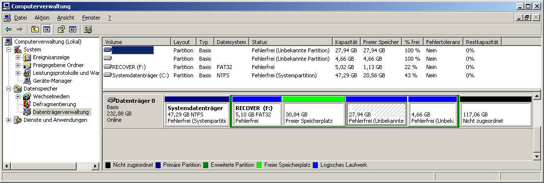Sort by the Dateisystem column header
544x183 pixels.
(231, 42)
